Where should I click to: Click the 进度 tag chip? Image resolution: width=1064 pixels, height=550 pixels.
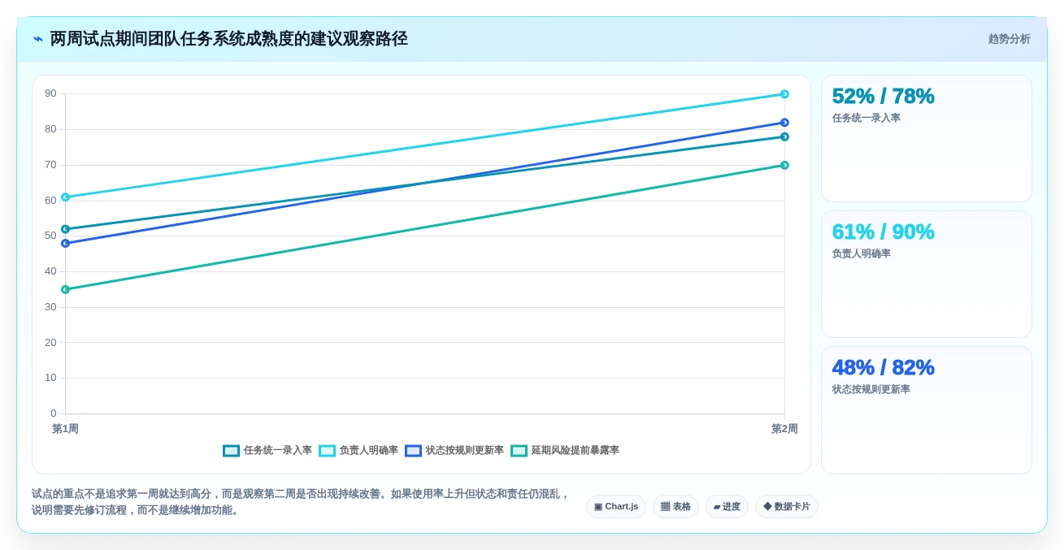[x=727, y=506]
